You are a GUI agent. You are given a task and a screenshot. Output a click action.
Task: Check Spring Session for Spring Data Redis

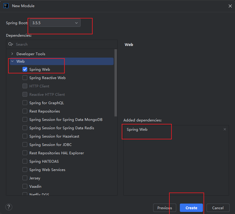point(25,128)
